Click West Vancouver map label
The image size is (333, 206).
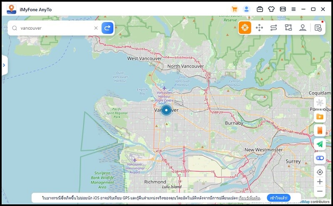[x=144, y=58]
